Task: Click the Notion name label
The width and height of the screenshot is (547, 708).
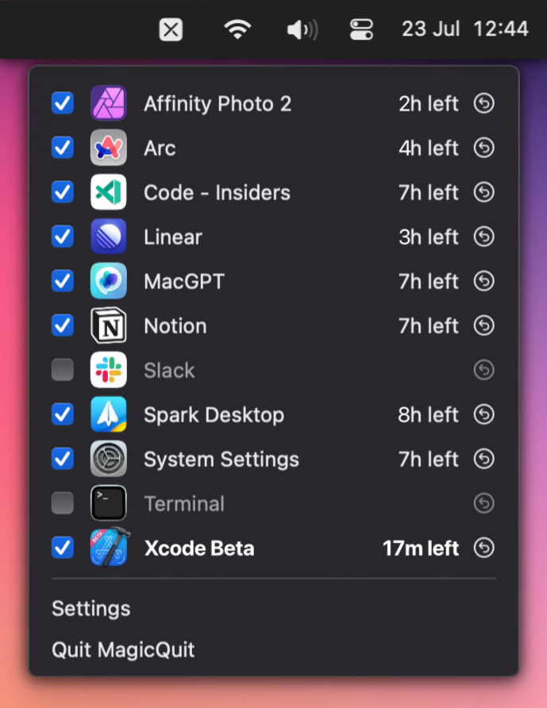Action: coord(175,326)
